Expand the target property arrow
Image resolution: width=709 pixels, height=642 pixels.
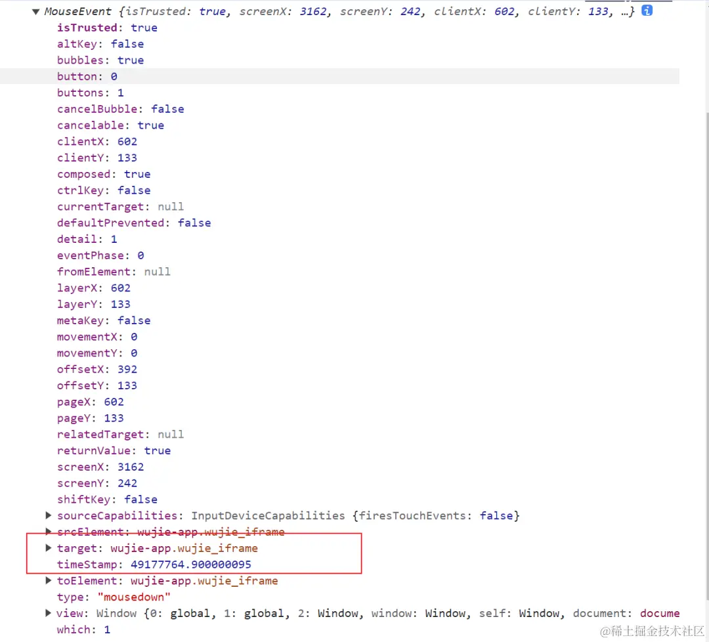[x=49, y=547]
